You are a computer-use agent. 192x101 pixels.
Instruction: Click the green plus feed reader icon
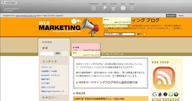pos(171,94)
